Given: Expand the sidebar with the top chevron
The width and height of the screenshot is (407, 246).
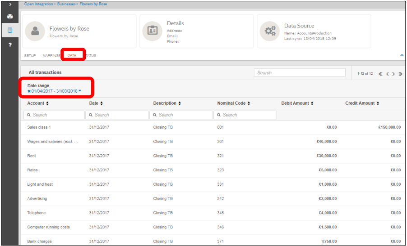Looking at the screenshot, I should [10, 4].
